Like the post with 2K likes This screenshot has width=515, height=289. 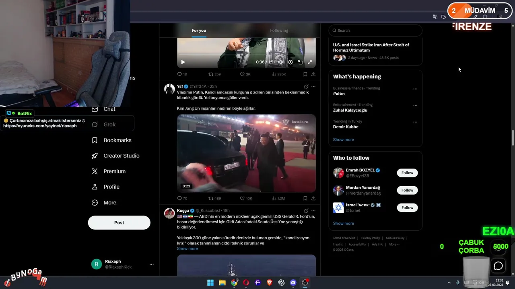[x=245, y=74]
